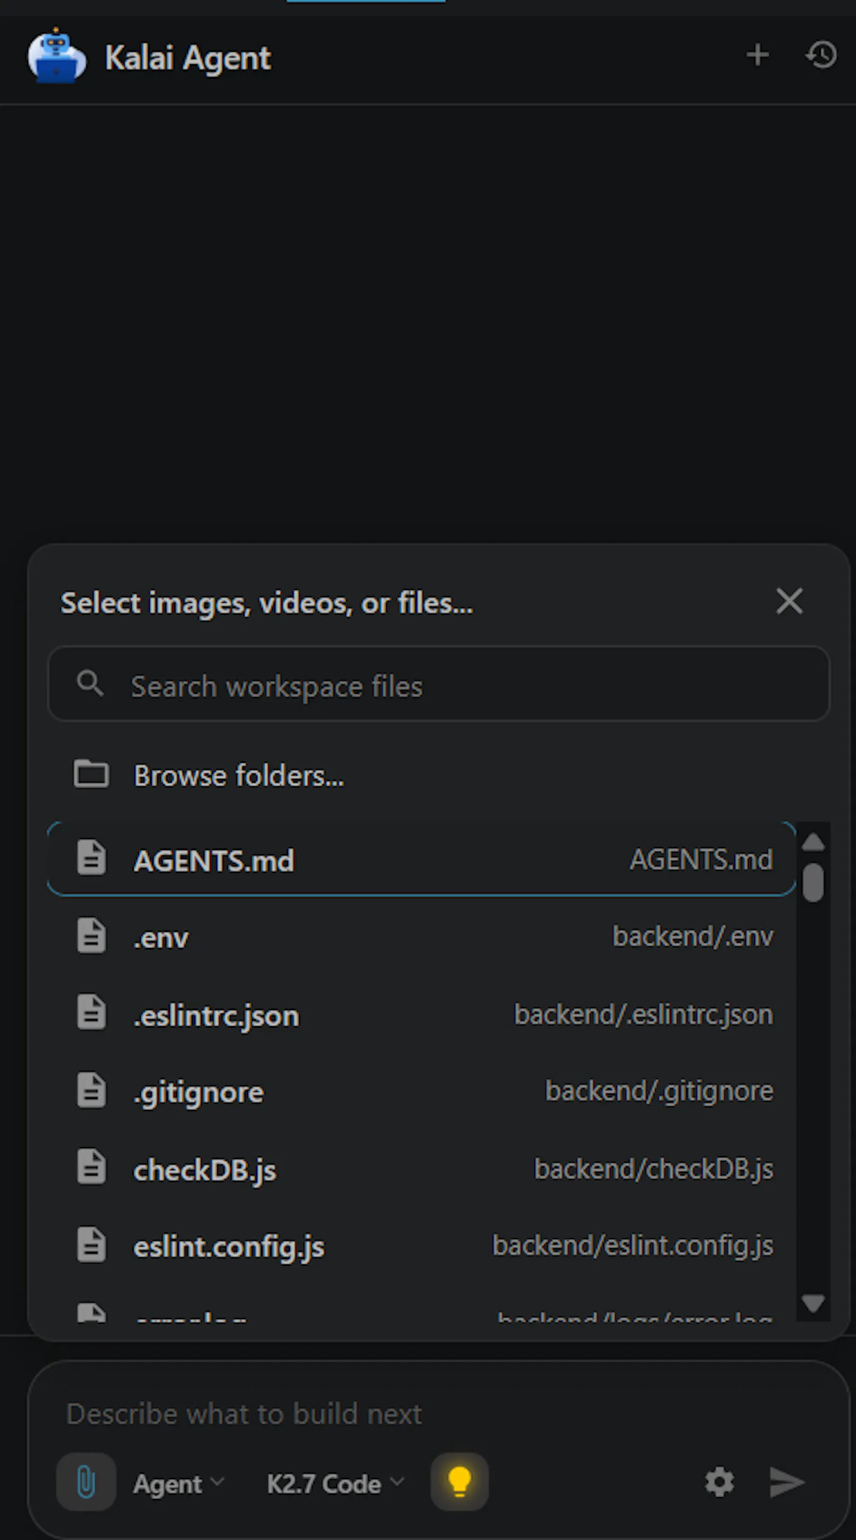
Task: Click the backend/.gitignore path
Action: click(659, 1091)
